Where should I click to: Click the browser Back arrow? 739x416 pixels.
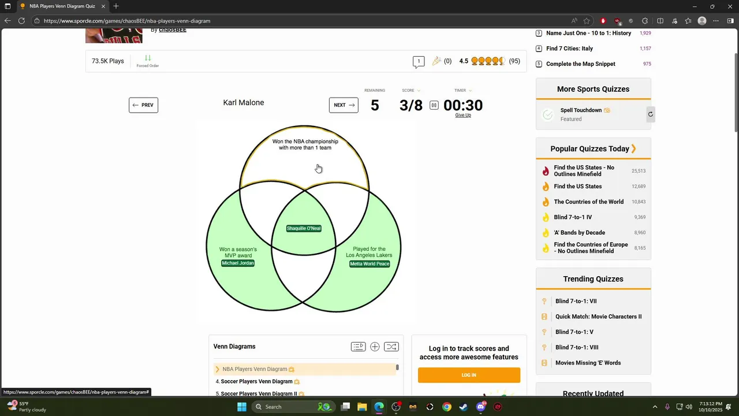[x=8, y=21]
